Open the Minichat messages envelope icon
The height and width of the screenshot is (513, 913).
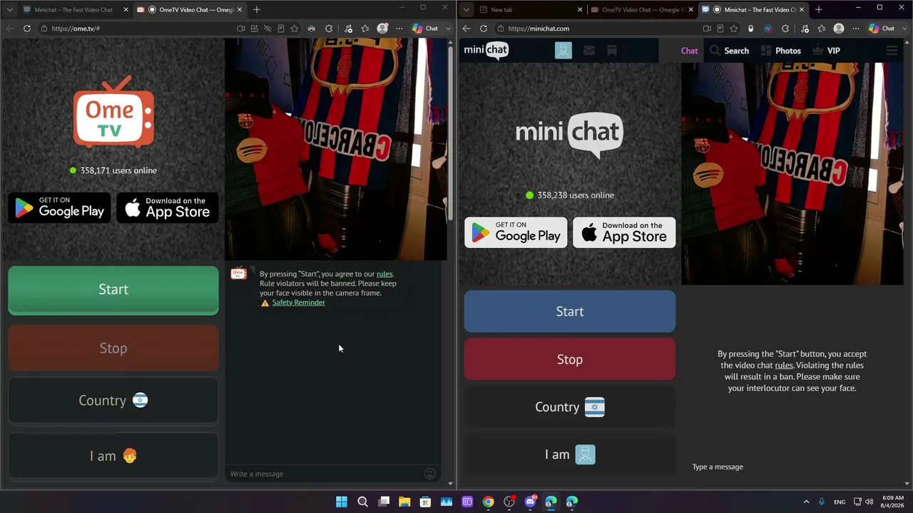[x=588, y=51]
